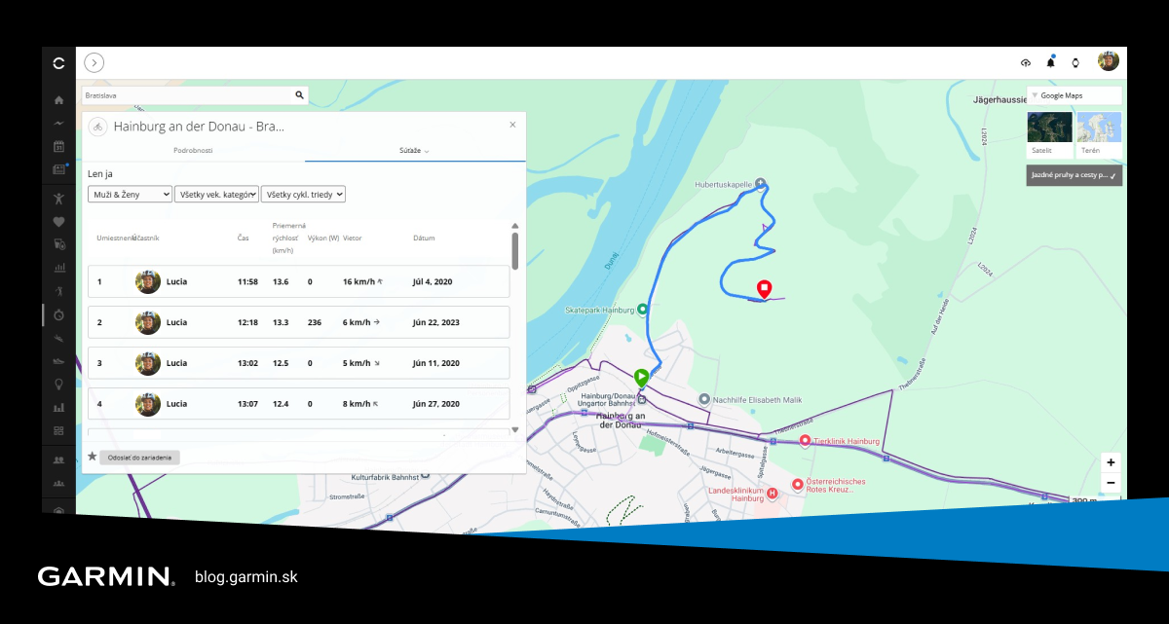1169x624 pixels.
Task: Click the Landesklinikum Hainburg map pin
Action: point(773,493)
